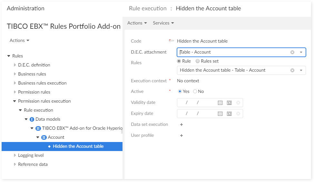Click the Code primary key icon
This screenshot has height=182, width=314.
coord(171,41)
